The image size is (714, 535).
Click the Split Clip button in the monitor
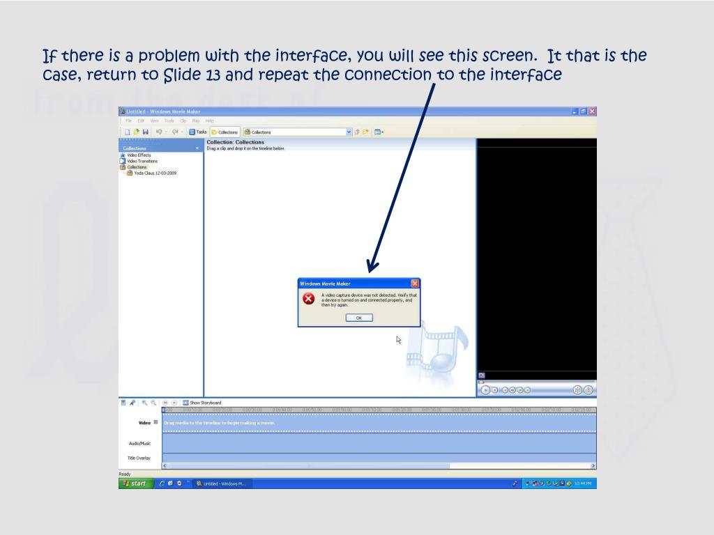(577, 390)
